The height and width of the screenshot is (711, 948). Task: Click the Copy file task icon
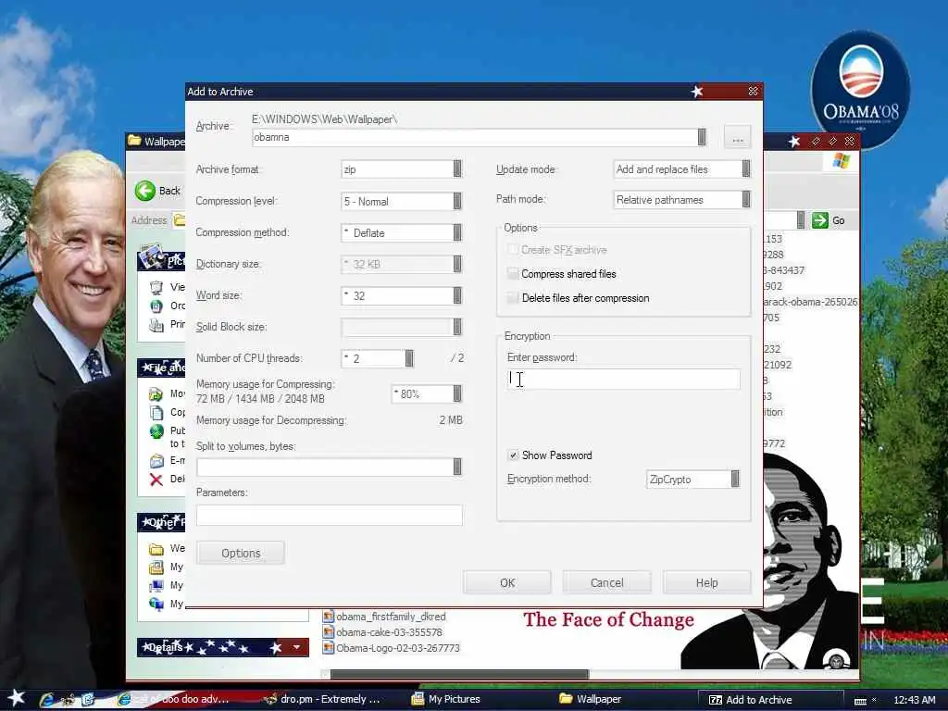tap(156, 412)
